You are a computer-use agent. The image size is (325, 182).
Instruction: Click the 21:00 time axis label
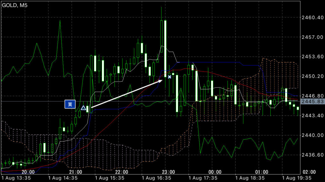76,172
